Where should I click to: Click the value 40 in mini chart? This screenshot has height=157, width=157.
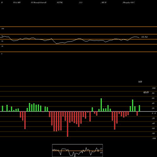click(101, 153)
